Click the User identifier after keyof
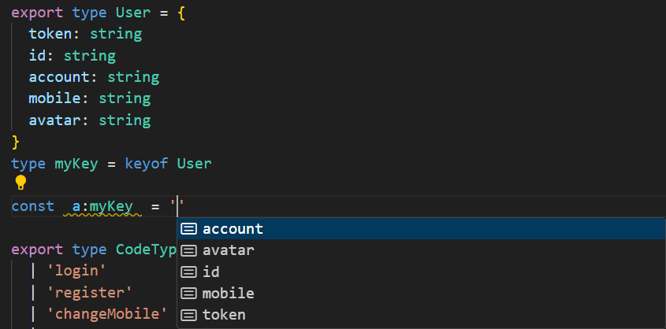The height and width of the screenshot is (329, 666). [194, 164]
